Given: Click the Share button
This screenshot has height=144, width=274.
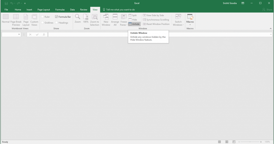Looking at the screenshot, I should coord(267,10).
